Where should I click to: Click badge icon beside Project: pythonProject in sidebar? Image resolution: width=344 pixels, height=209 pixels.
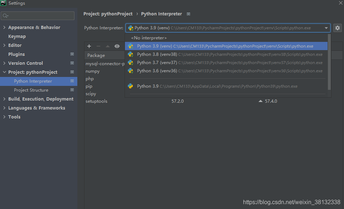72,72
